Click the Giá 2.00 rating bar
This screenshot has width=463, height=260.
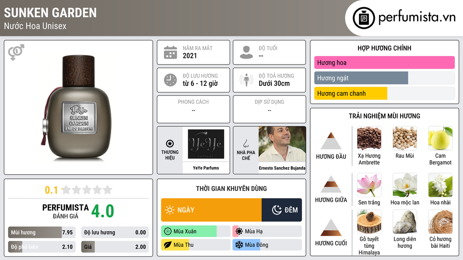point(115,247)
